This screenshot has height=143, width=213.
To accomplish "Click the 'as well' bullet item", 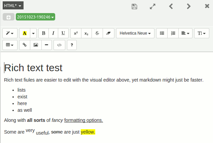I will (x=25, y=110).
